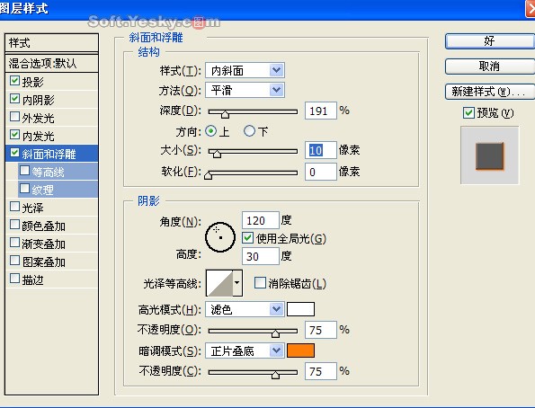Screen dimensions: 535x408
Task: Click the 新建样式 button
Action: 490,92
